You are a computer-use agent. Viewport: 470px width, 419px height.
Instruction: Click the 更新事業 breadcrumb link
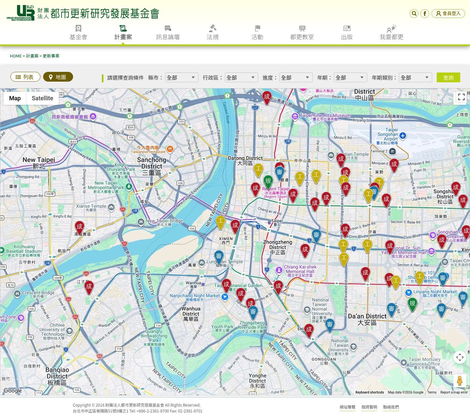click(x=51, y=56)
